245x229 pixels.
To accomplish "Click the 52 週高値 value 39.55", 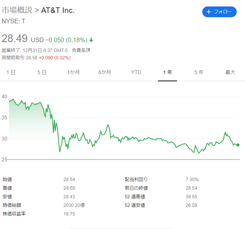I will (x=192, y=196).
